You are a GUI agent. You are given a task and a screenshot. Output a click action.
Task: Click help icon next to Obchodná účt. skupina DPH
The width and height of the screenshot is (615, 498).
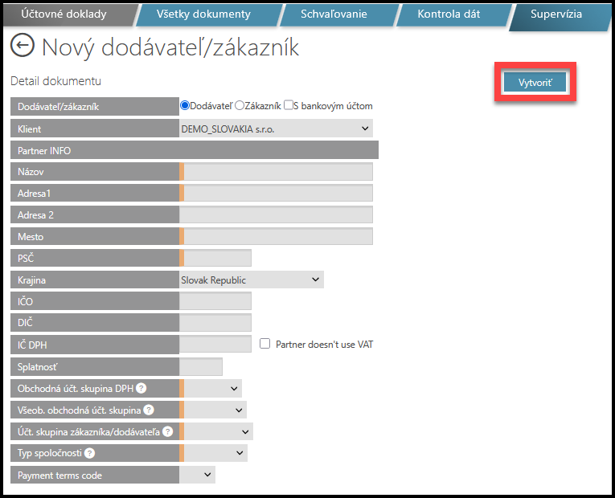[x=141, y=388]
